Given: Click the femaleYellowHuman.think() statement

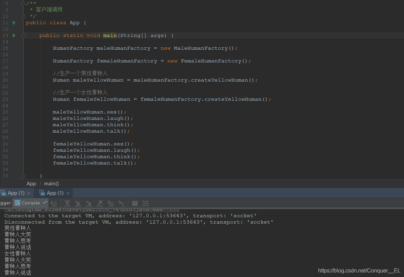Looking at the screenshot, I should point(96,156).
